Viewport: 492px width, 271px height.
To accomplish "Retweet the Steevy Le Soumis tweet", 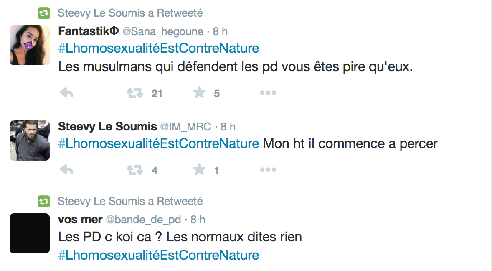I will point(135,170).
